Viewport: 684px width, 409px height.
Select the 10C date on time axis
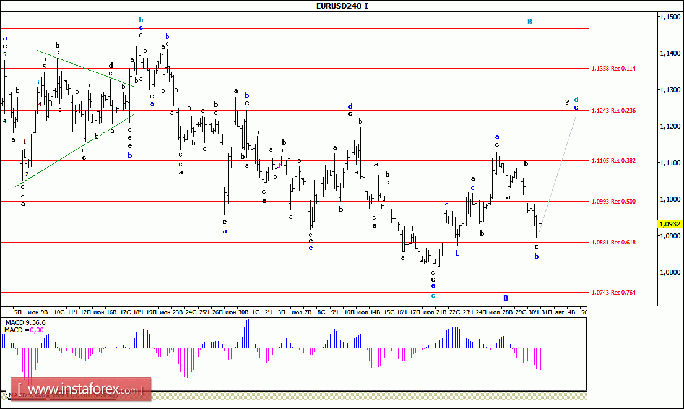(59, 312)
